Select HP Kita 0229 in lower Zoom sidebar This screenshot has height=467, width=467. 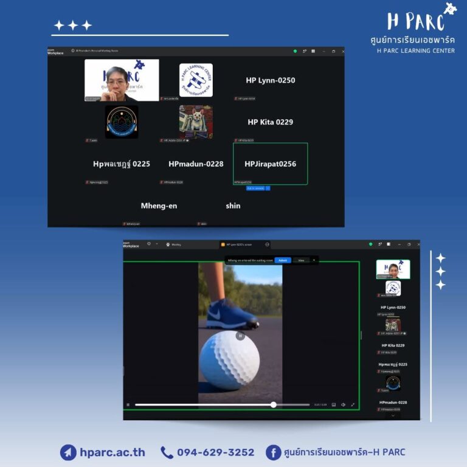coord(393,345)
